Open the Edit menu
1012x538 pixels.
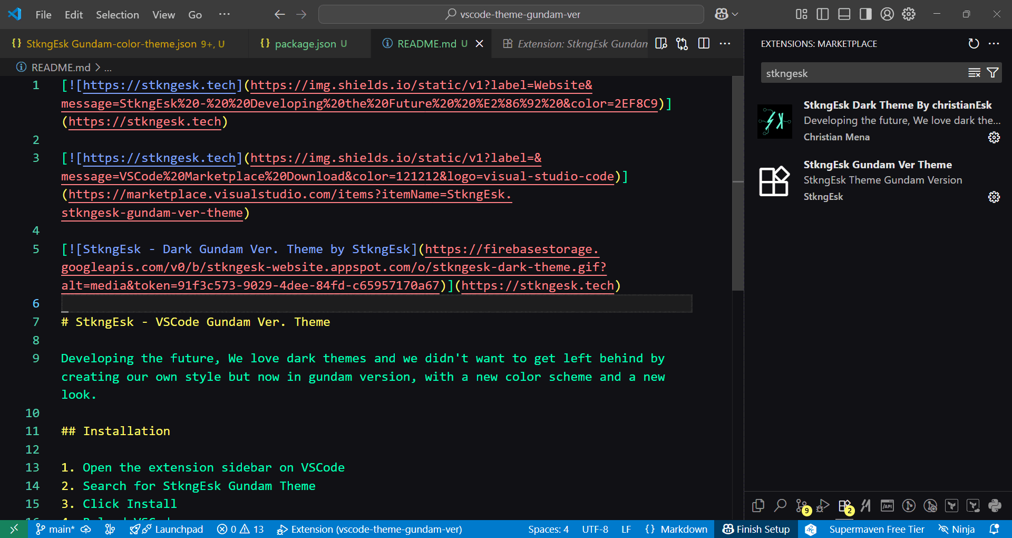[74, 15]
